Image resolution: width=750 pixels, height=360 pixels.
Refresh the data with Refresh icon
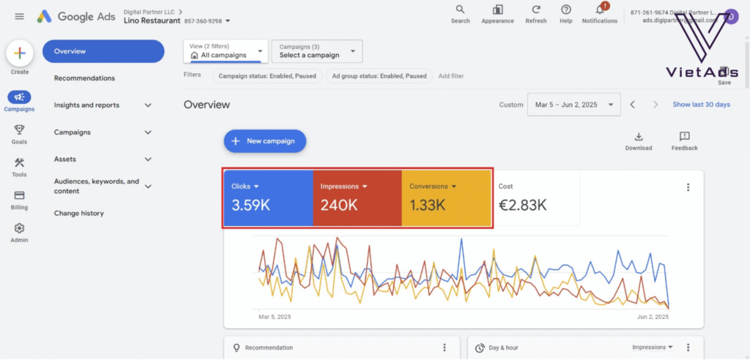(535, 15)
